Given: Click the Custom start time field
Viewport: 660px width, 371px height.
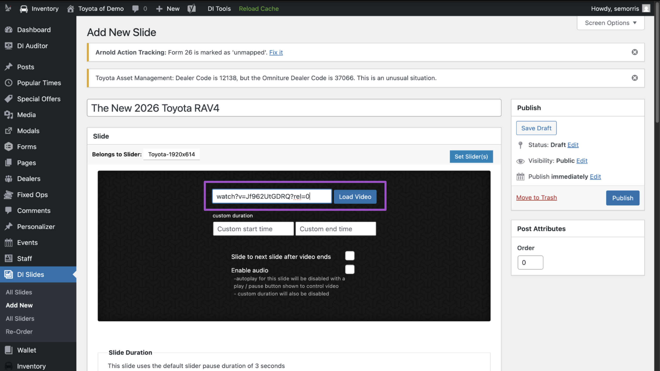Looking at the screenshot, I should (x=253, y=229).
